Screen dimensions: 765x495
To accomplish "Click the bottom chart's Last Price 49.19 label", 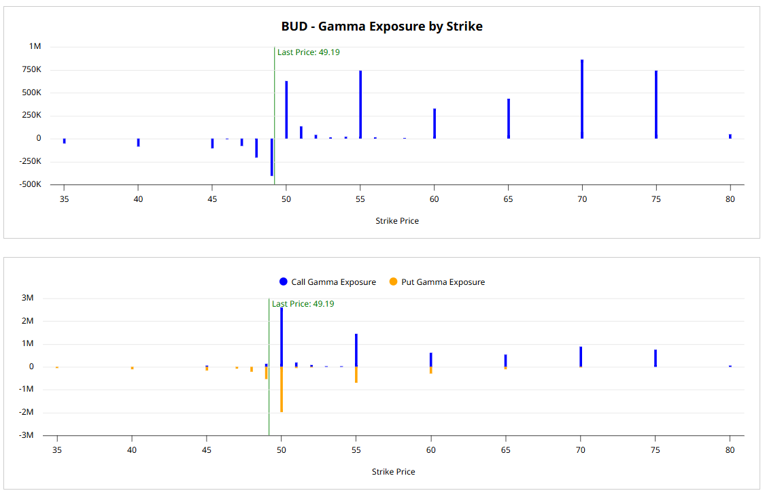I will click(x=303, y=304).
